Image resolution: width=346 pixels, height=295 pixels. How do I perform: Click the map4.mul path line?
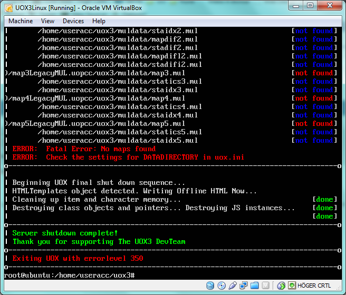coord(94,99)
